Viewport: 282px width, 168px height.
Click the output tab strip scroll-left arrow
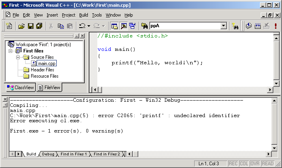point(12,154)
